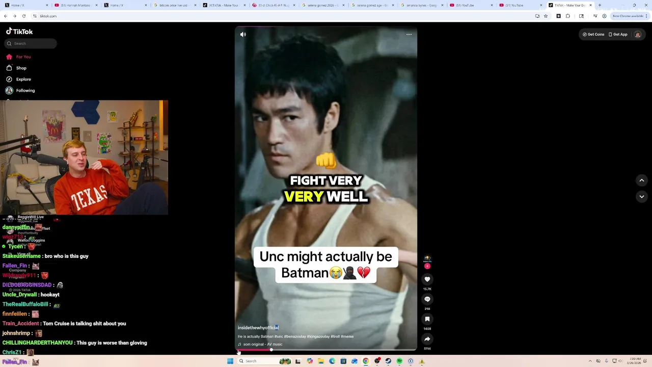Click the Get App button
Screen dimensions: 652x367
click(x=618, y=34)
